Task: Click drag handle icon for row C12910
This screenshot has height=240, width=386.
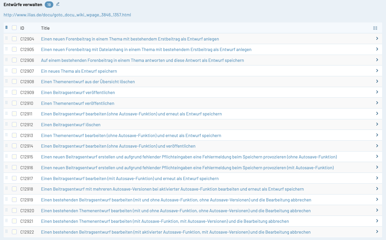Action: [x=6, y=103]
